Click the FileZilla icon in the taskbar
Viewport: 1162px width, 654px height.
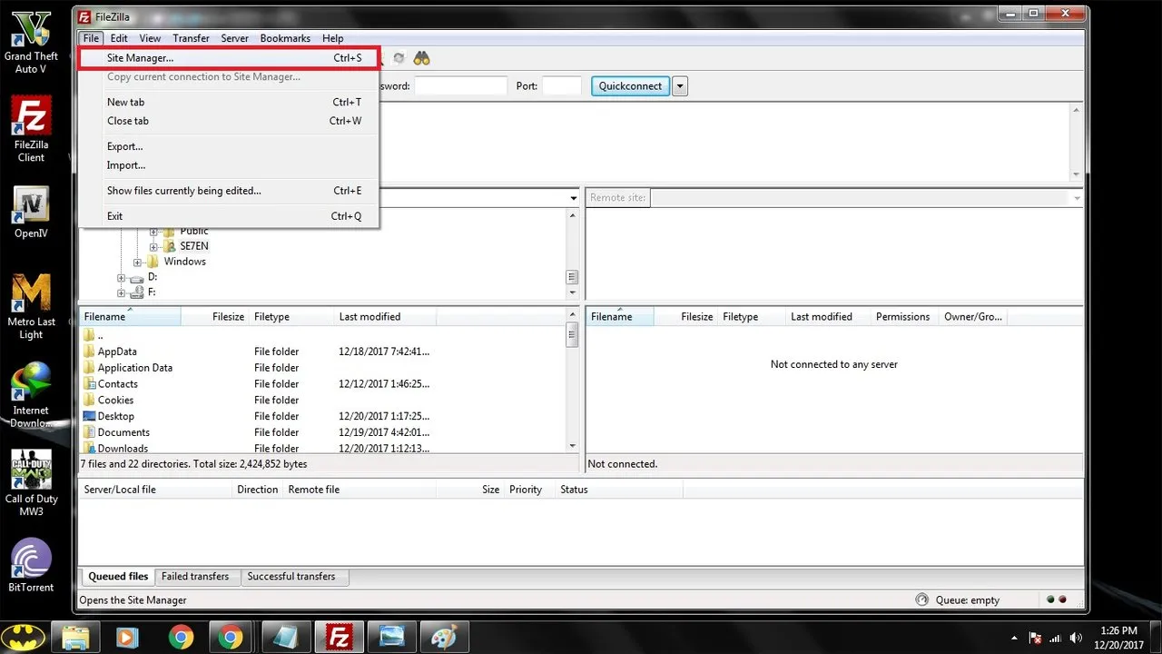click(x=339, y=636)
